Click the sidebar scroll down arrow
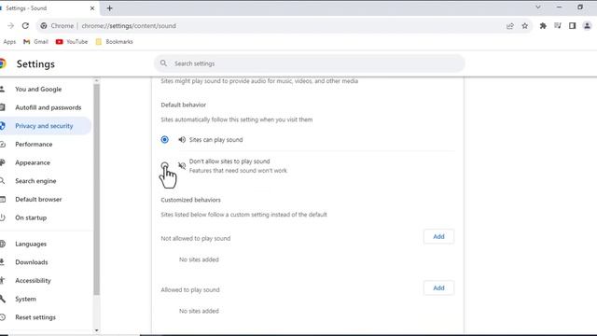The width and height of the screenshot is (597, 336). (x=96, y=330)
